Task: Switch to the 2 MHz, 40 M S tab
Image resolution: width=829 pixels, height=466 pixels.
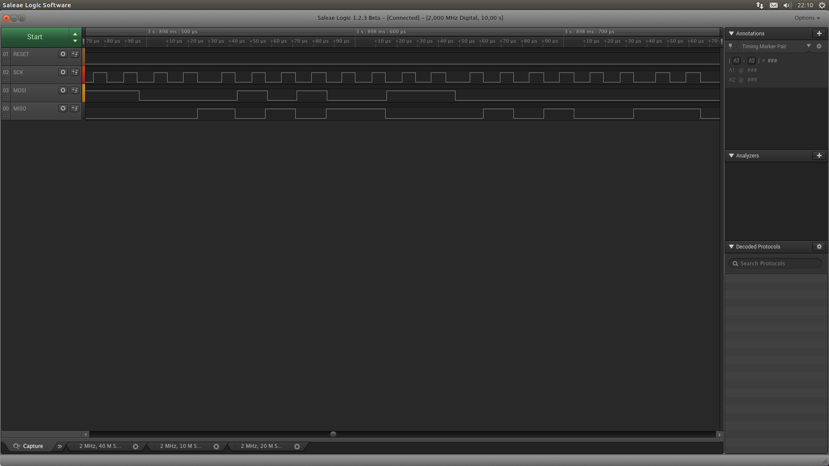Action: click(x=100, y=446)
